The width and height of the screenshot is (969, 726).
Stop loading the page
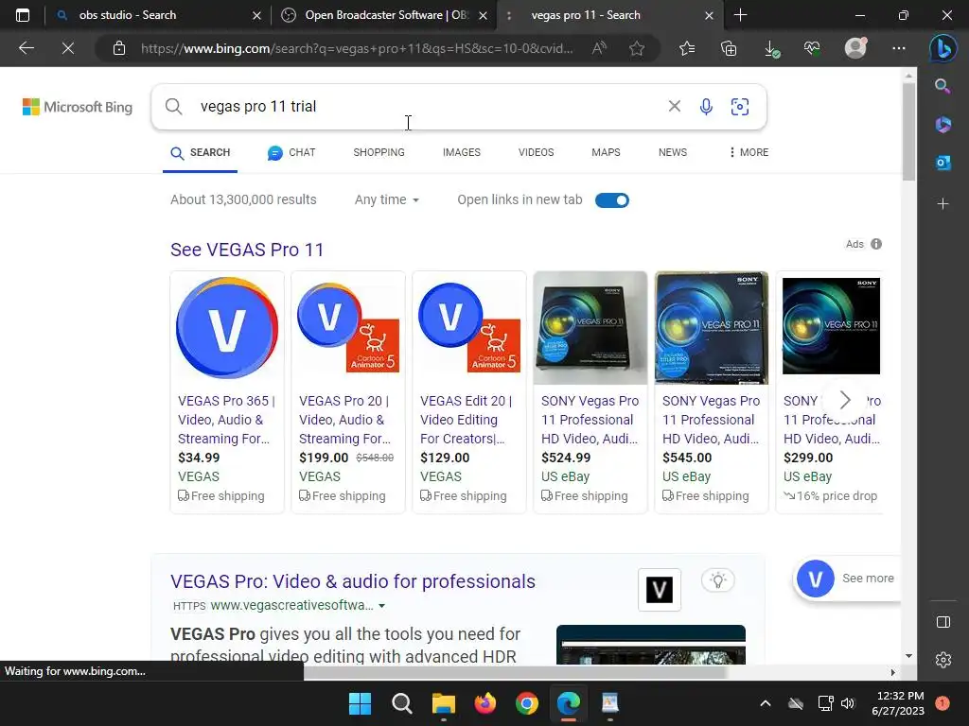pos(68,48)
